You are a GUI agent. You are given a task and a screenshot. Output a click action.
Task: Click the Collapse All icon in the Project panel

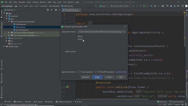[51, 10]
